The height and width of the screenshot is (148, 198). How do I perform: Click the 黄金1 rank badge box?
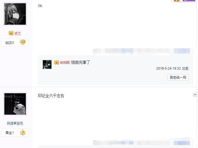click(15, 133)
